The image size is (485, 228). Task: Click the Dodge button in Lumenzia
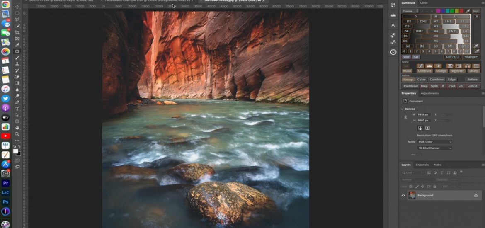coord(441,71)
